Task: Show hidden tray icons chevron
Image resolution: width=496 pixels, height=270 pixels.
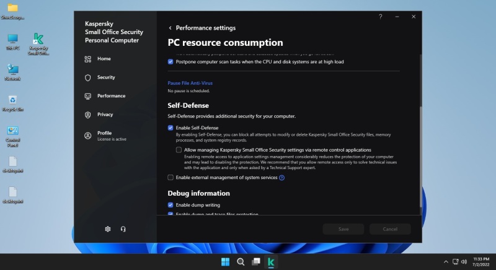Action: coord(446,262)
